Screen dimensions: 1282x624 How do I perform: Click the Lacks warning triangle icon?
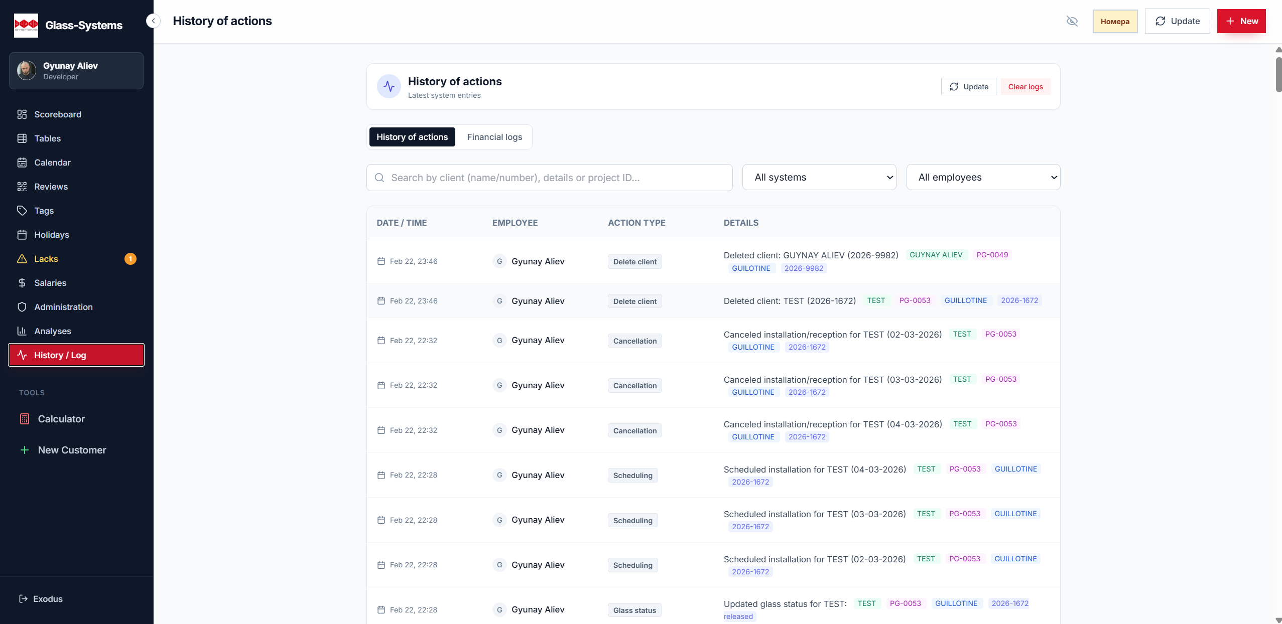click(22, 259)
